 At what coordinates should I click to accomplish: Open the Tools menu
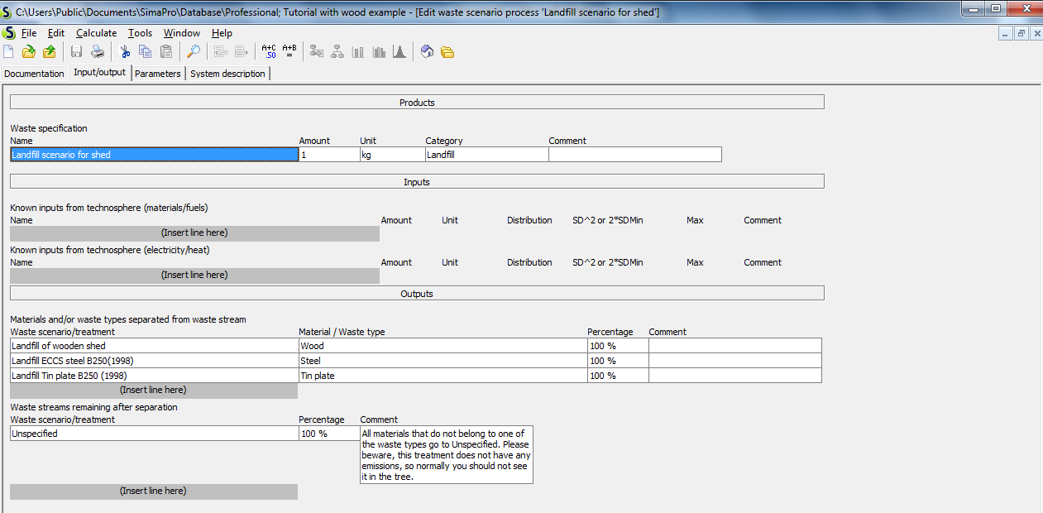click(140, 33)
